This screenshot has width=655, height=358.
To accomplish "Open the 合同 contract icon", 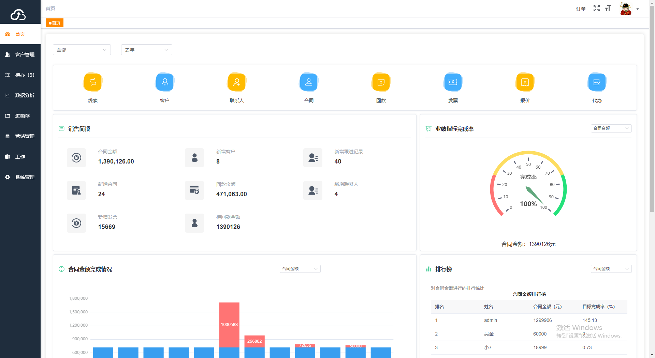I will [x=309, y=82].
